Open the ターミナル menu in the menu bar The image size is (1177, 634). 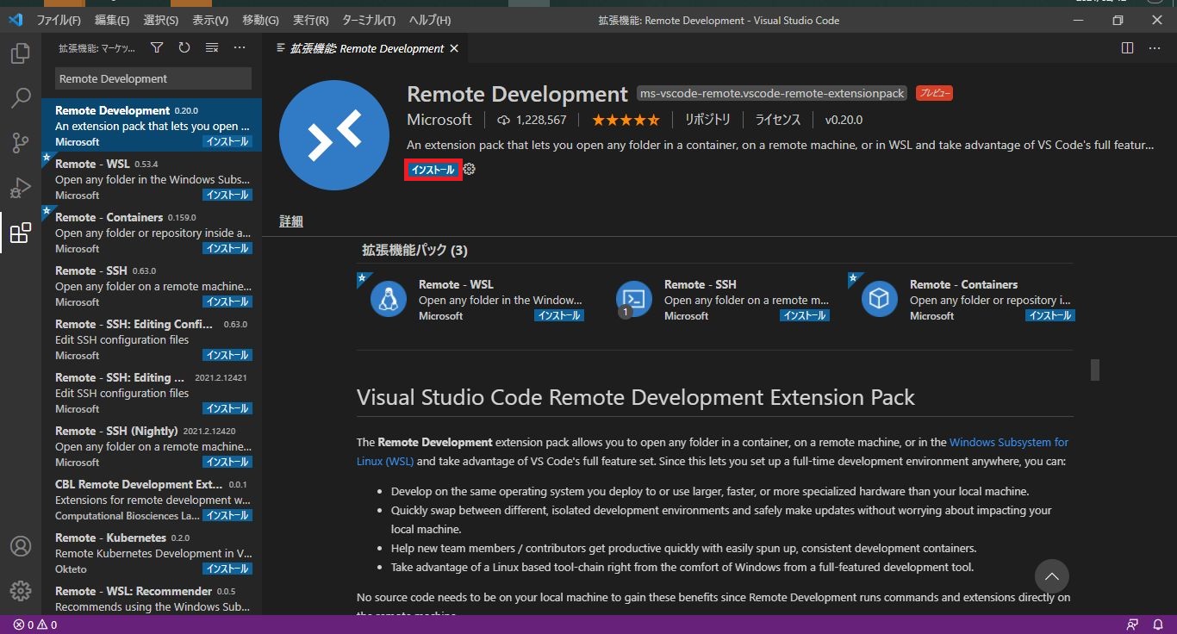point(368,19)
